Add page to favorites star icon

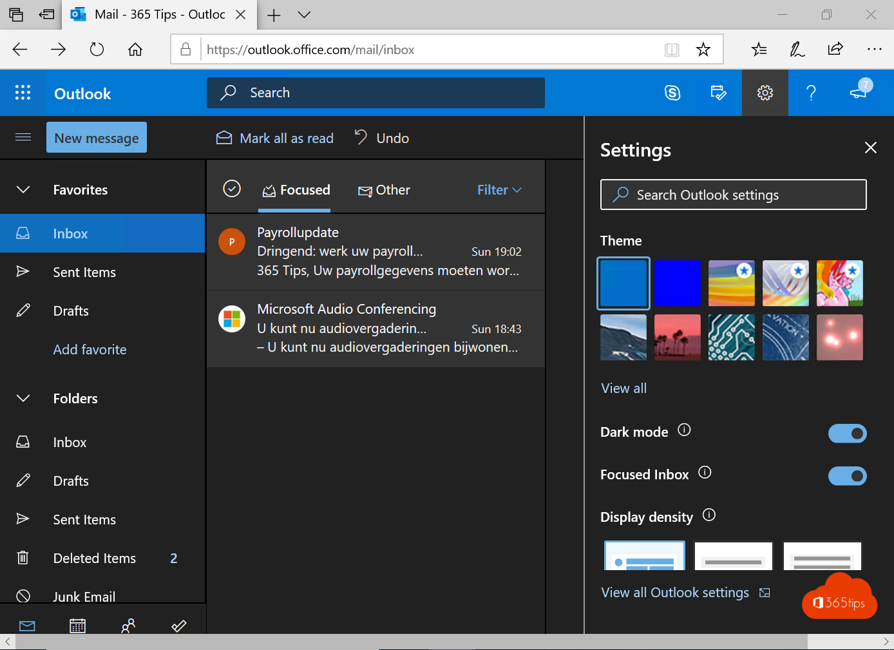click(x=703, y=50)
